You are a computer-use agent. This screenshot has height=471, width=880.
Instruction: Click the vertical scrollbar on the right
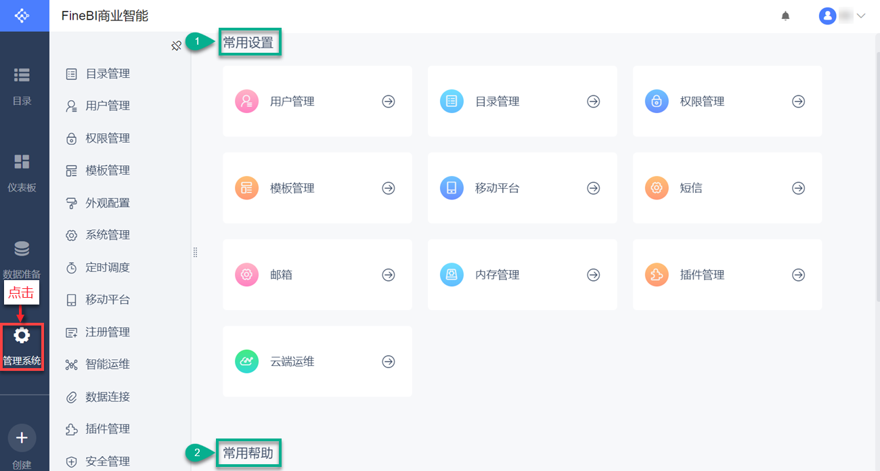coord(877,169)
